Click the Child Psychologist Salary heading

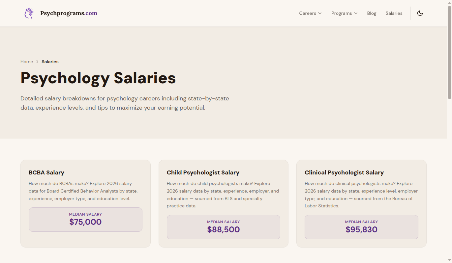(x=203, y=172)
